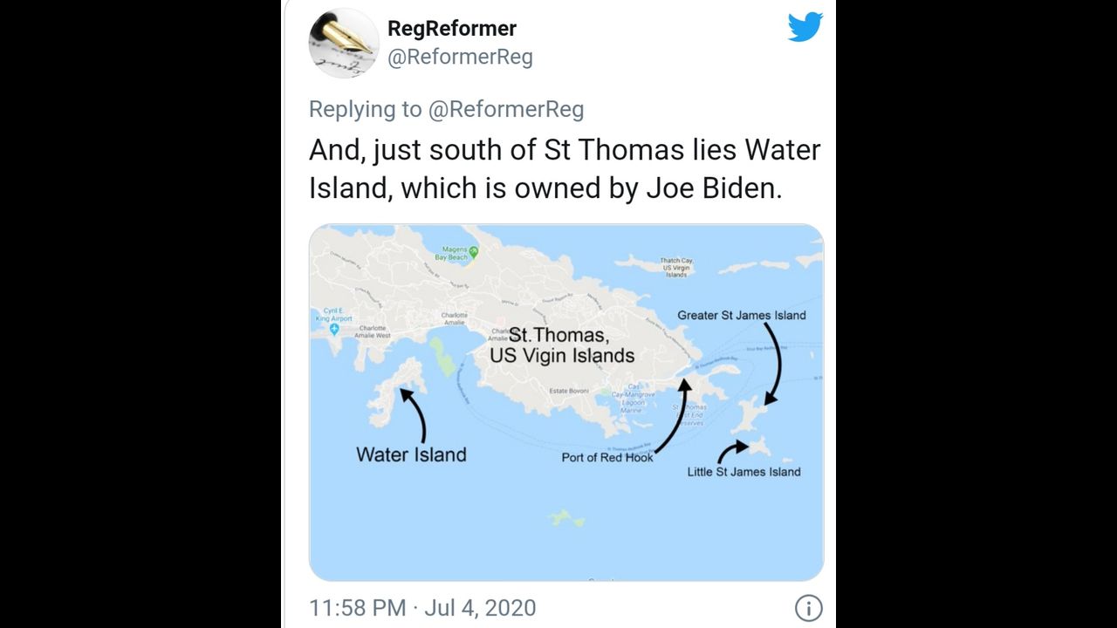
Task: Click the Water Island map label
Action: [411, 454]
